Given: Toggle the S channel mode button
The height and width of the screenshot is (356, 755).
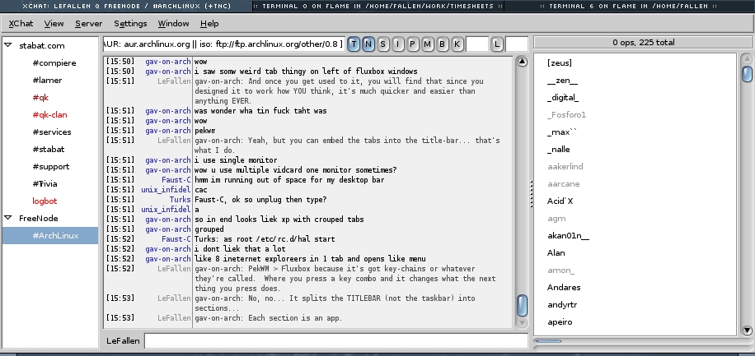Looking at the screenshot, I should pos(383,43).
